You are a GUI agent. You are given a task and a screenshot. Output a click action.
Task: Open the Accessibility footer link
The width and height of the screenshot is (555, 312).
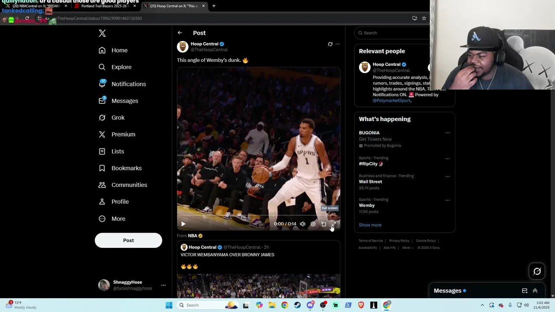[x=368, y=248]
